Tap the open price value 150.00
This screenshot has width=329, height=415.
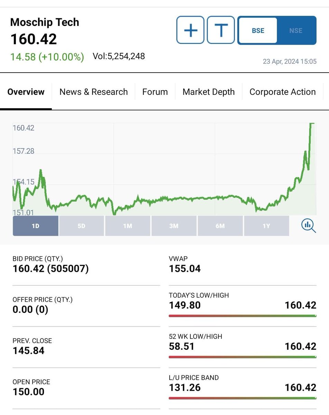29,392
